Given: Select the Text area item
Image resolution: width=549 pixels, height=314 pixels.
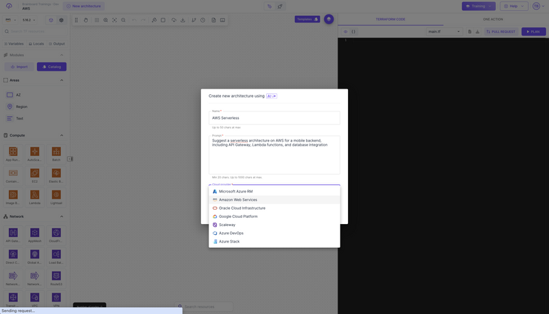Looking at the screenshot, I should pos(14,118).
